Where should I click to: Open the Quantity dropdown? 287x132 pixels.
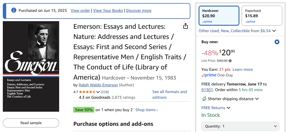click(240, 126)
